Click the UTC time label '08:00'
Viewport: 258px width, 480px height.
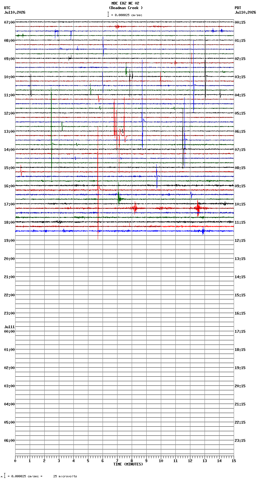pos(9,41)
